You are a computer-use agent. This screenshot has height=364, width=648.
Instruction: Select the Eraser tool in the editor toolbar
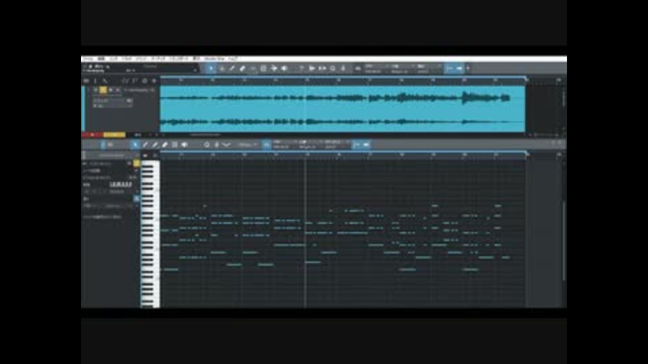[165, 145]
